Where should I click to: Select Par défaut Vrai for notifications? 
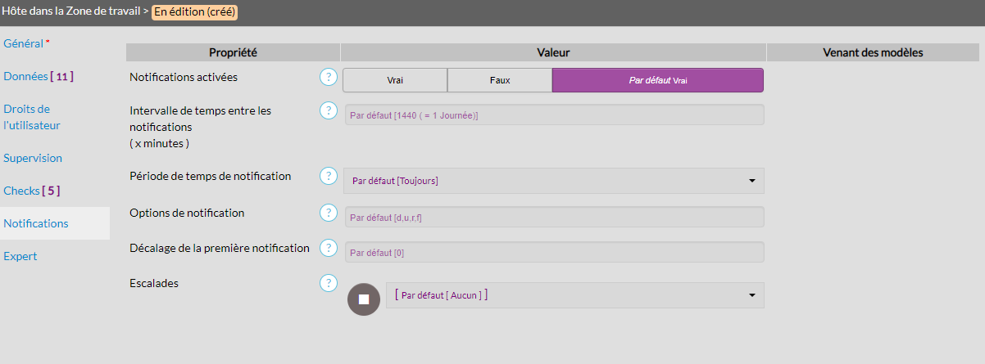point(657,80)
